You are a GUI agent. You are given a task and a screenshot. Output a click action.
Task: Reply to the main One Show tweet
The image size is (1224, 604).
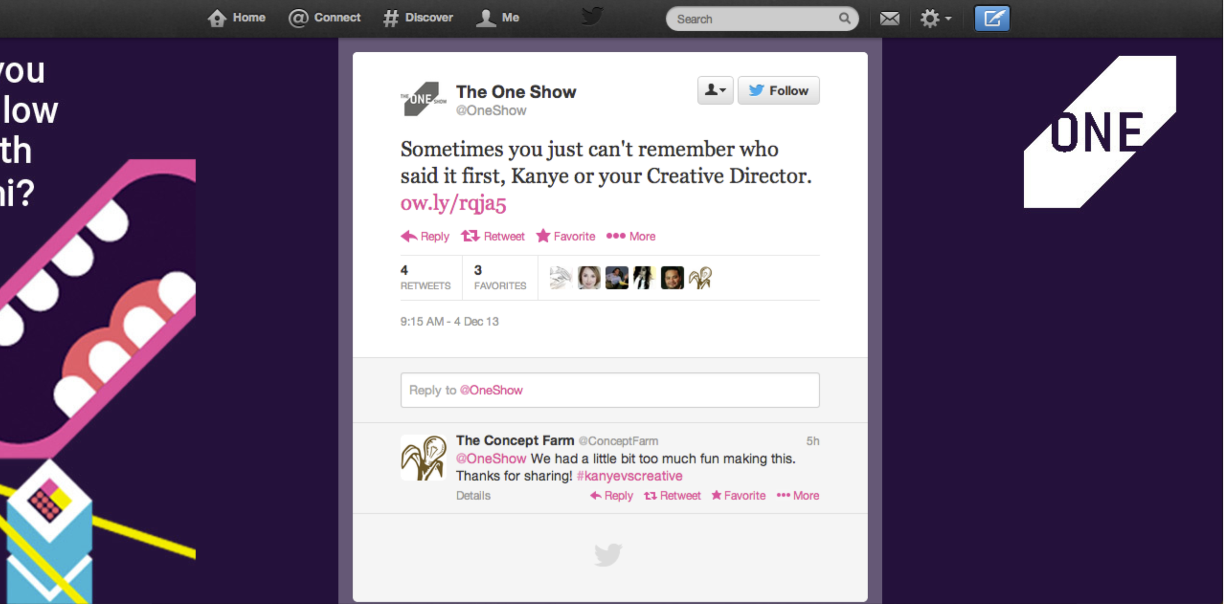425,236
